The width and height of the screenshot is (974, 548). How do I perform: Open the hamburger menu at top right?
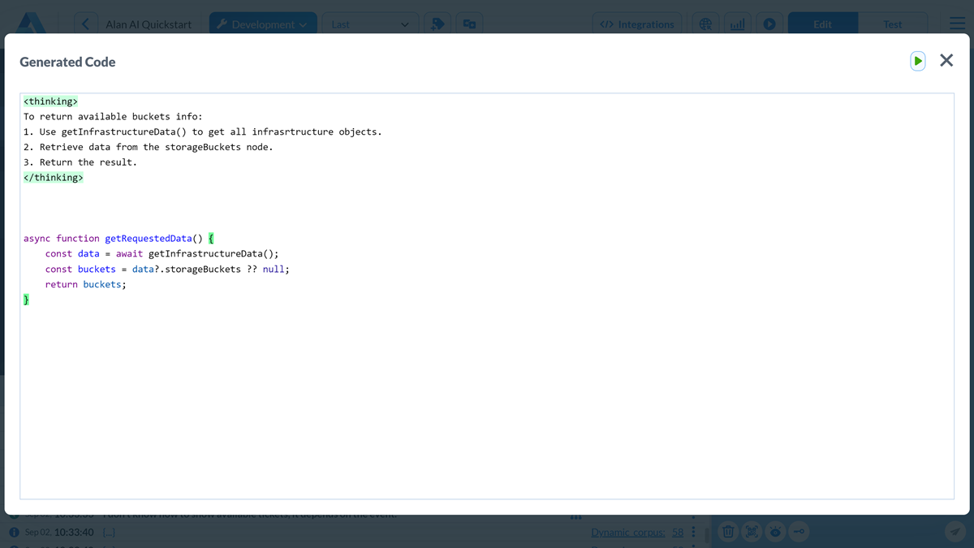(x=957, y=24)
